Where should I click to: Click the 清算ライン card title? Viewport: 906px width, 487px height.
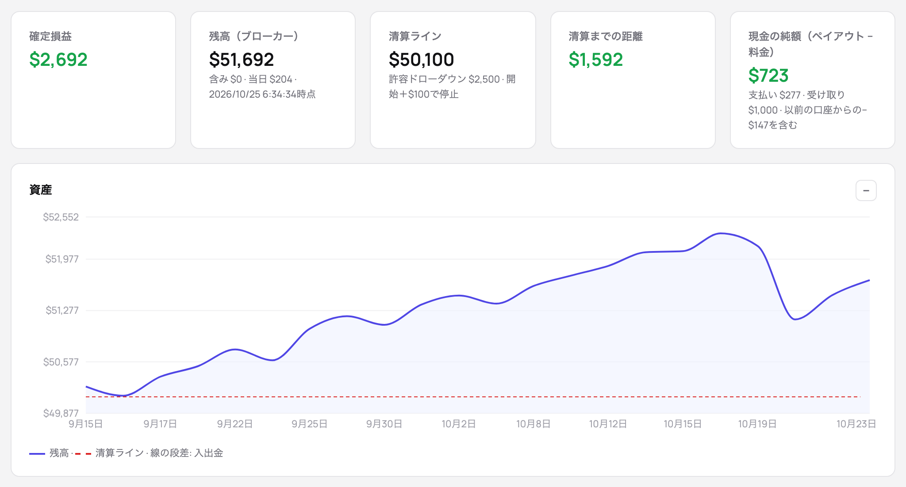point(415,36)
